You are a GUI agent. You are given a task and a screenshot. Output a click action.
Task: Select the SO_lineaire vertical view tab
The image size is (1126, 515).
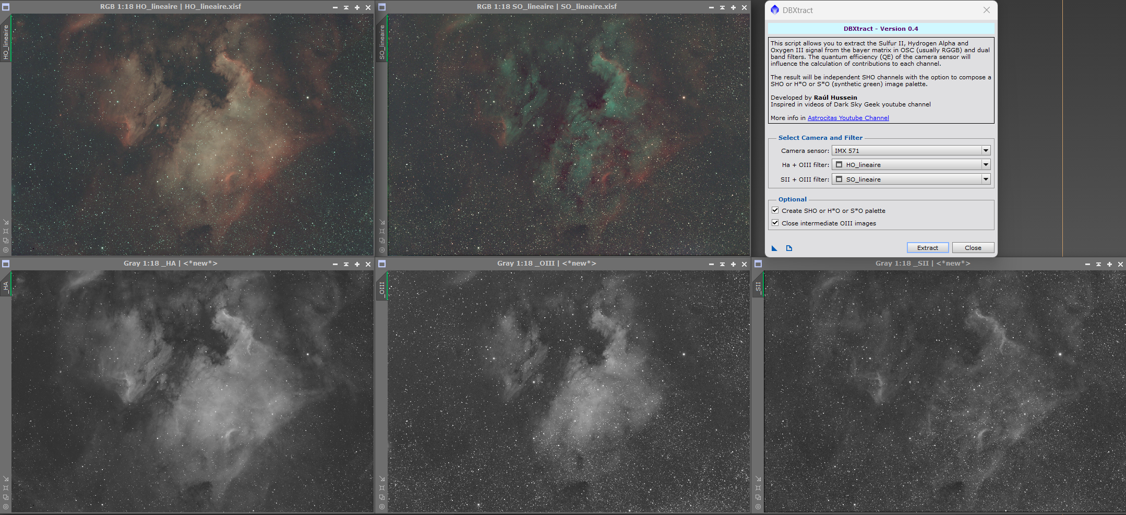(x=382, y=42)
